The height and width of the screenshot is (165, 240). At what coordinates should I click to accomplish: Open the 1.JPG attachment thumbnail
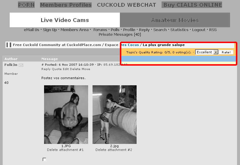pyautogui.click(x=66, y=115)
